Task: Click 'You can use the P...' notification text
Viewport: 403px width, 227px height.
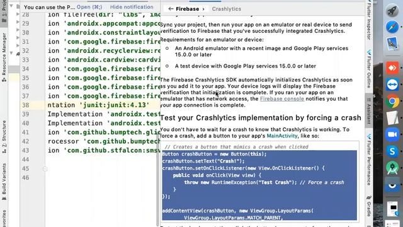Action: [49, 7]
